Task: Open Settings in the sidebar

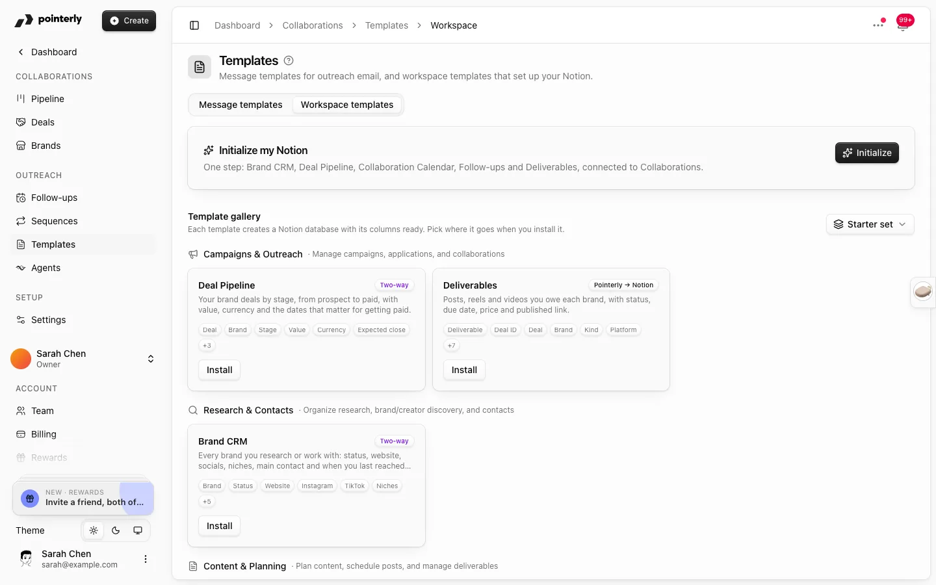Action: point(83,320)
